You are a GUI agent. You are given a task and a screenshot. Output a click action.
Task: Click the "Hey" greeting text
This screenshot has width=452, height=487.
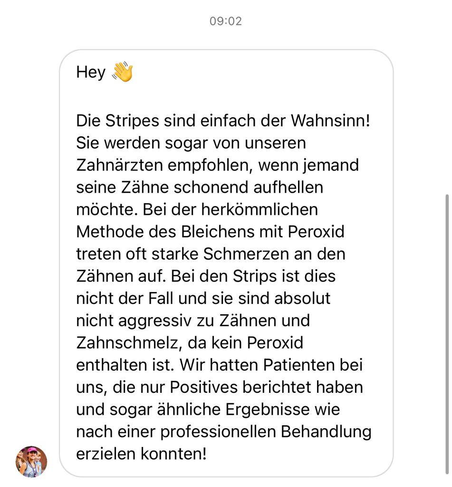coord(91,72)
